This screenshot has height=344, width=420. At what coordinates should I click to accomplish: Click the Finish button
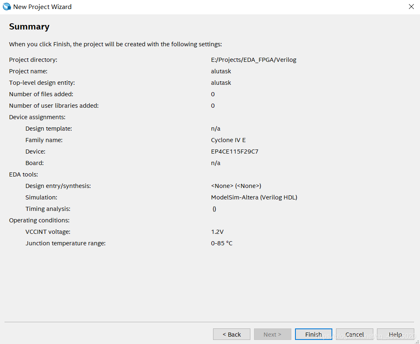click(313, 334)
